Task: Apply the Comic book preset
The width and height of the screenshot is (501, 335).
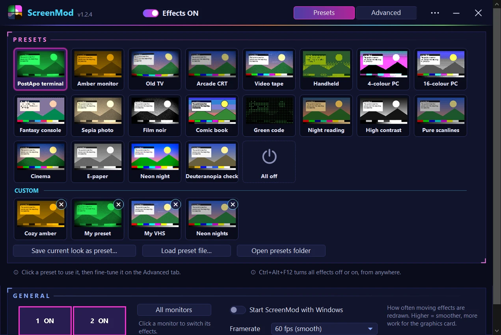Action: pyautogui.click(x=212, y=116)
